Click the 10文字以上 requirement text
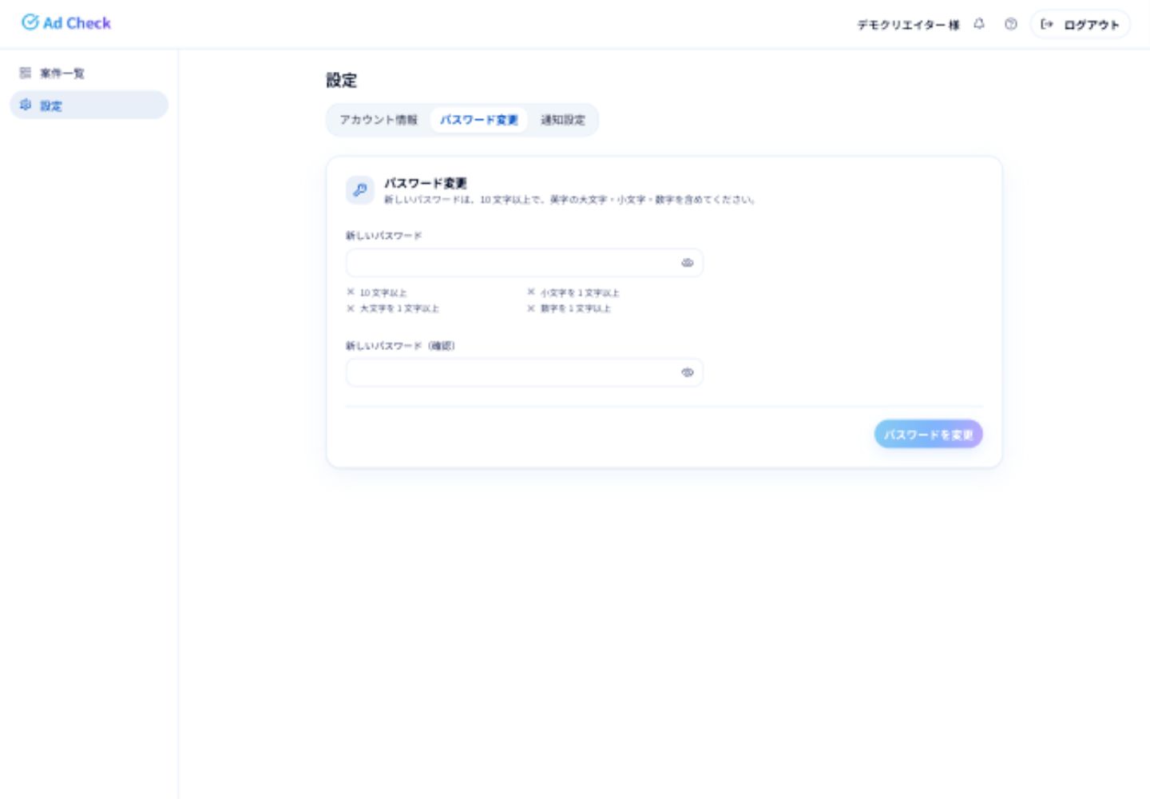 click(383, 292)
